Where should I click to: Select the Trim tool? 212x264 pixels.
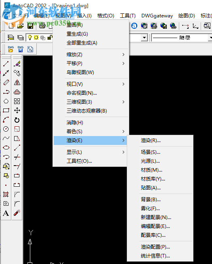click(x=17, y=157)
